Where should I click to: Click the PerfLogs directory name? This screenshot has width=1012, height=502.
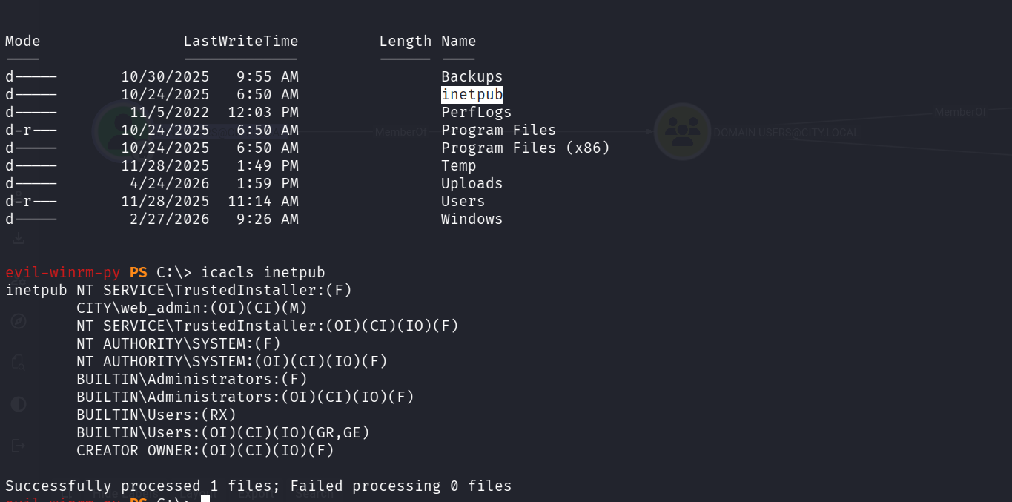pyautogui.click(x=476, y=112)
